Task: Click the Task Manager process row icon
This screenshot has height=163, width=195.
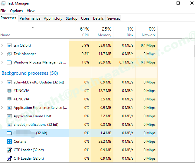Action: coord(9,54)
